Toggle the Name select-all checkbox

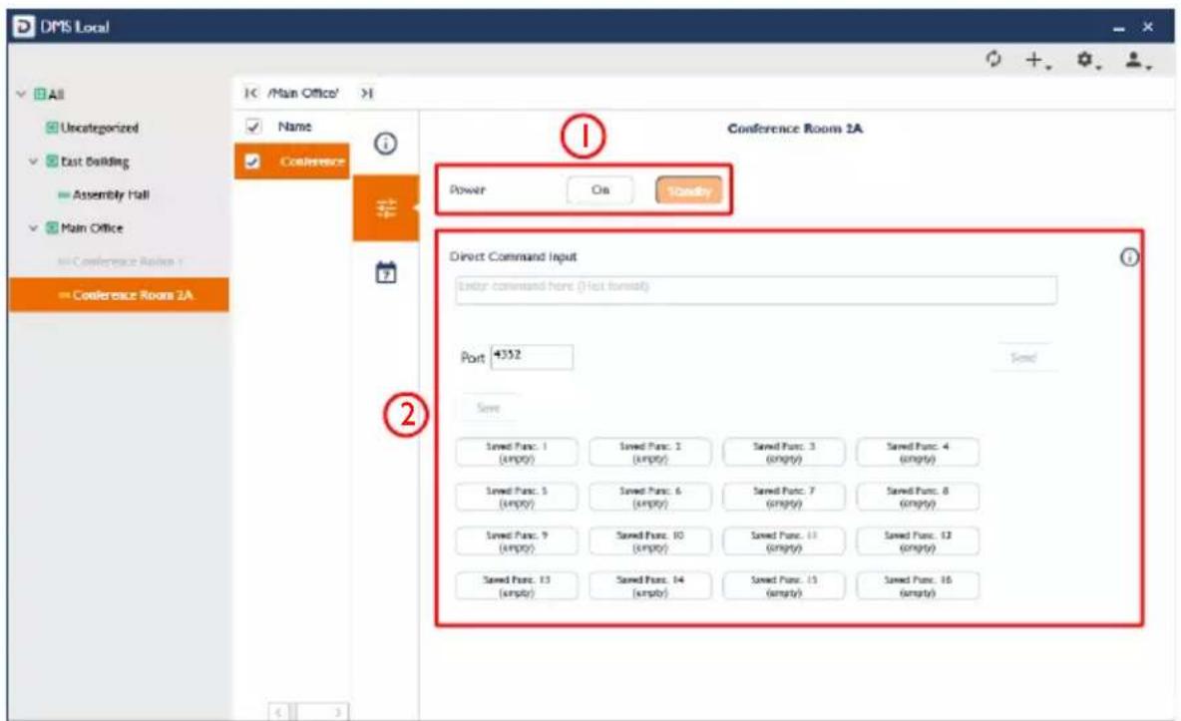click(x=253, y=127)
